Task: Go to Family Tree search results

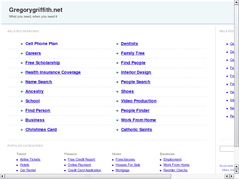Action: coord(132,53)
